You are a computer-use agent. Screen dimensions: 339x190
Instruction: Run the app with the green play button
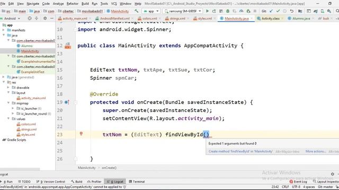[207, 11]
